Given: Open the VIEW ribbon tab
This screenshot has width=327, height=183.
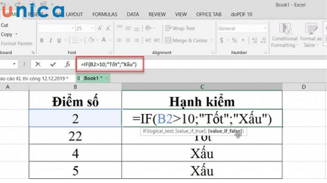Looking at the screenshot, I should coord(181,14).
